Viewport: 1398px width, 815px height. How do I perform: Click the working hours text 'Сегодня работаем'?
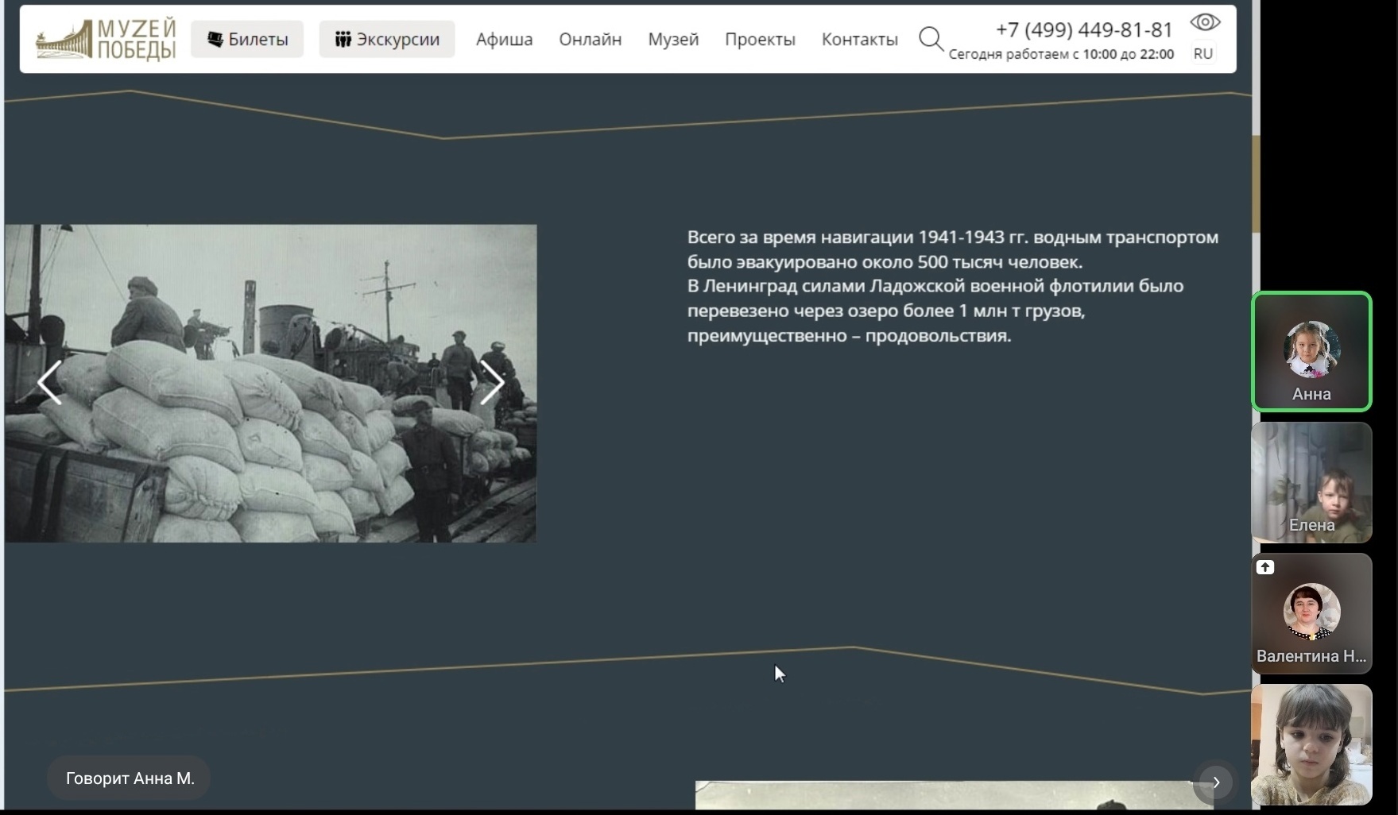1061,54
